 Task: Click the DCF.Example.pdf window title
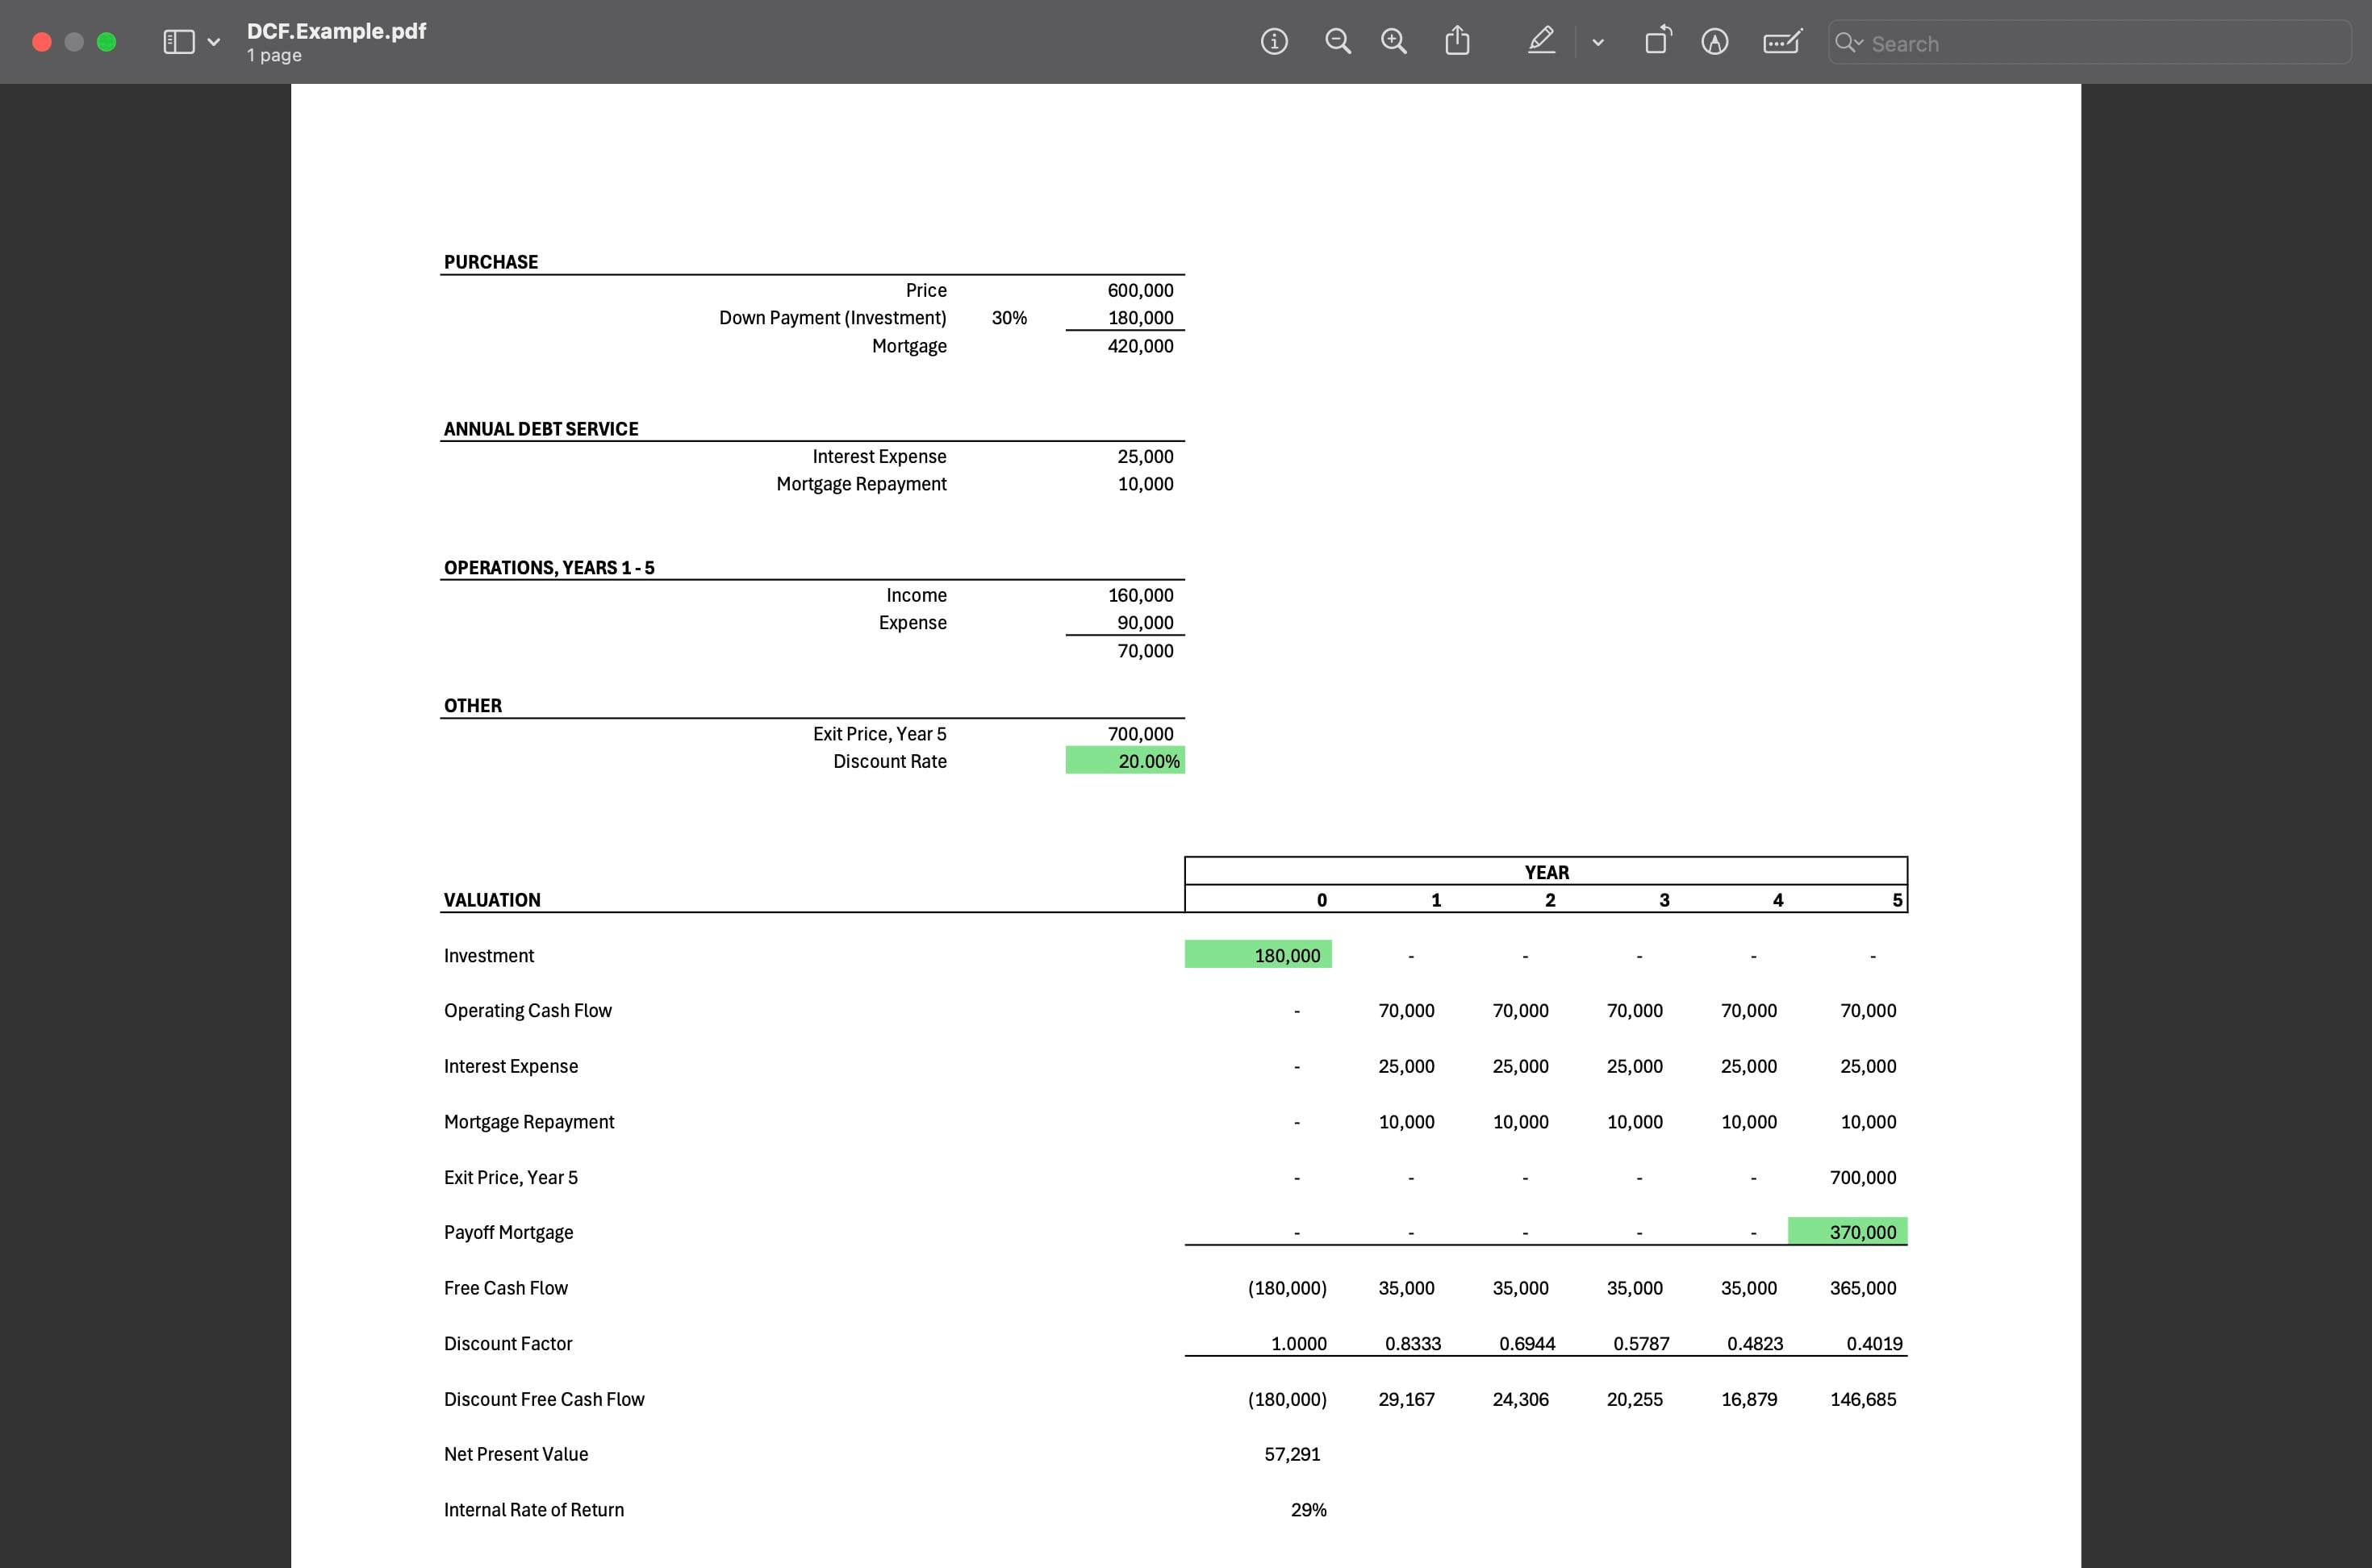[x=336, y=31]
